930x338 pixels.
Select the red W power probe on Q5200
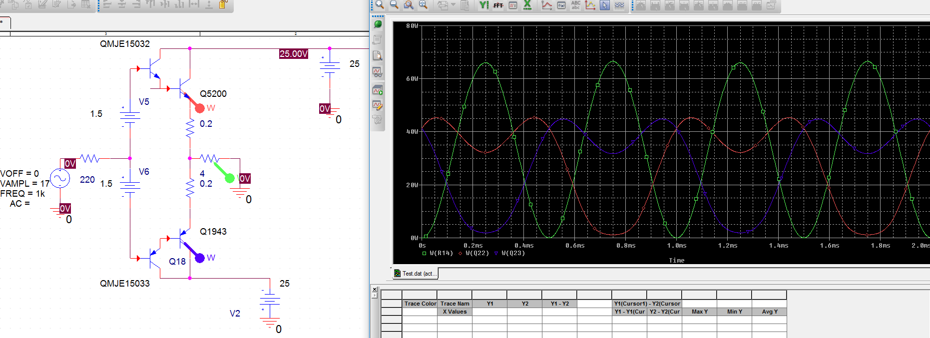(x=199, y=107)
